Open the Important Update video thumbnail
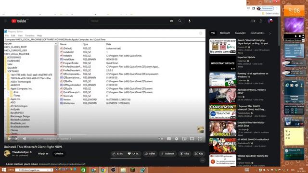The height and width of the screenshot is (173, 308). pos(222,63)
